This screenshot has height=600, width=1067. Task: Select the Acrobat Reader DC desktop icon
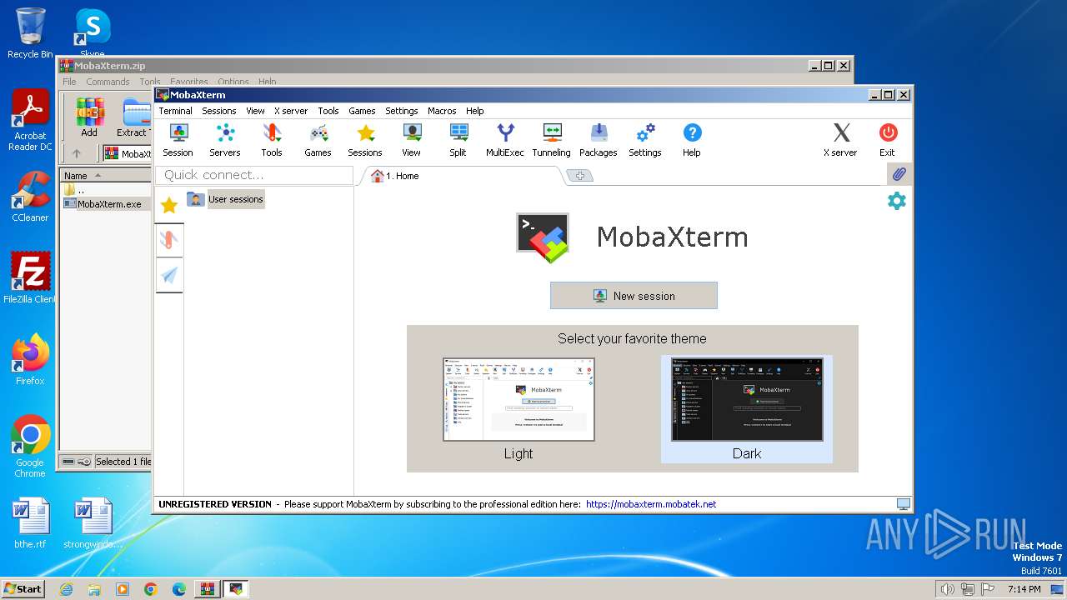point(30,121)
